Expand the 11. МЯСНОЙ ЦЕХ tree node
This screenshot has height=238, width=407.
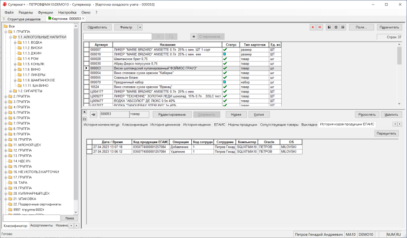(6, 145)
